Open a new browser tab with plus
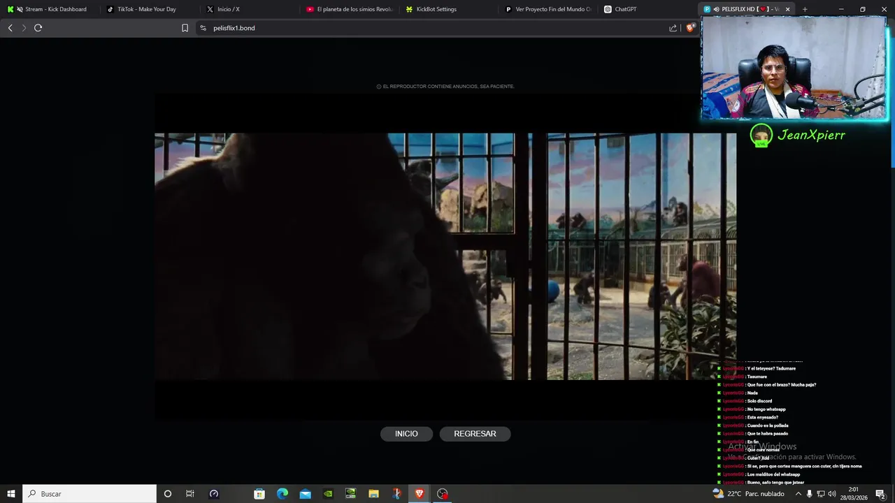The height and width of the screenshot is (503, 895). pyautogui.click(x=805, y=9)
